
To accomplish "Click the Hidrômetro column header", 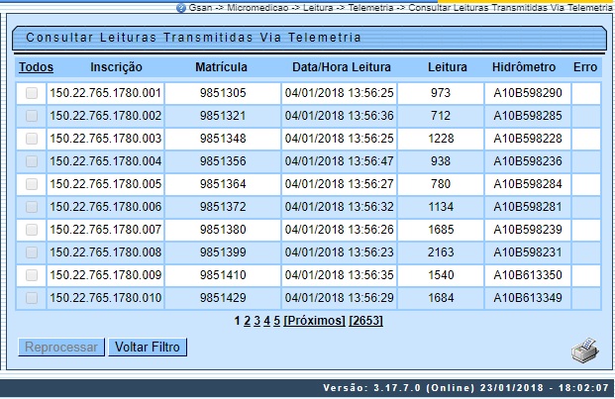I will [x=524, y=67].
